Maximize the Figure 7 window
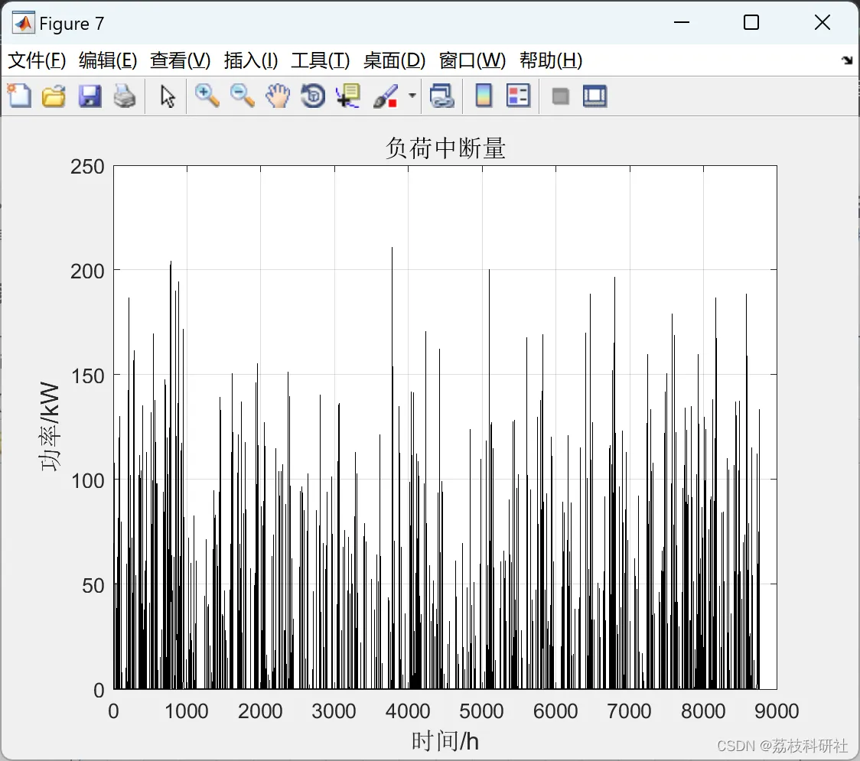The width and height of the screenshot is (860, 761). tap(751, 22)
